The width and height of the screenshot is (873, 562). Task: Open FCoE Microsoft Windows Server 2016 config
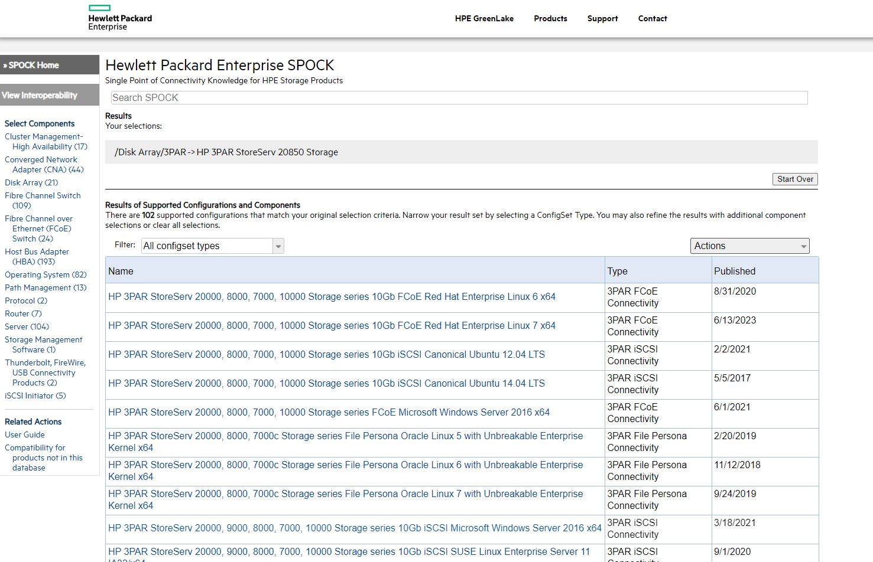click(329, 412)
